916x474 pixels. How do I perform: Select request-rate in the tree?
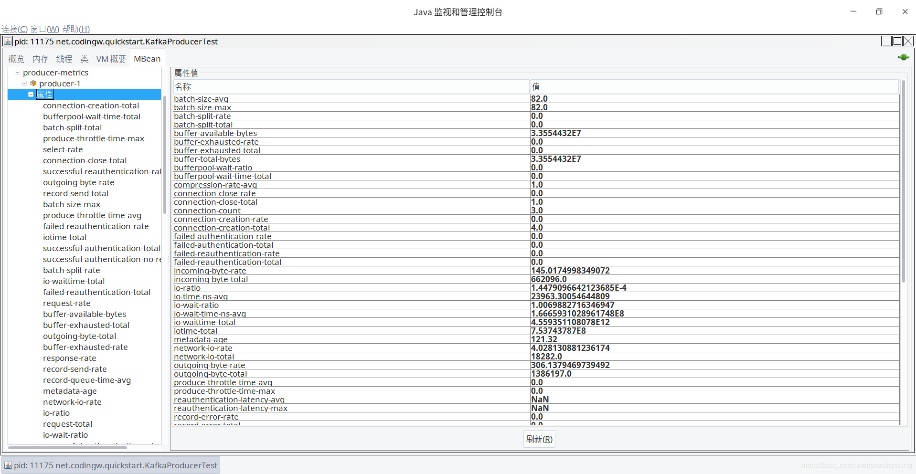(x=66, y=303)
